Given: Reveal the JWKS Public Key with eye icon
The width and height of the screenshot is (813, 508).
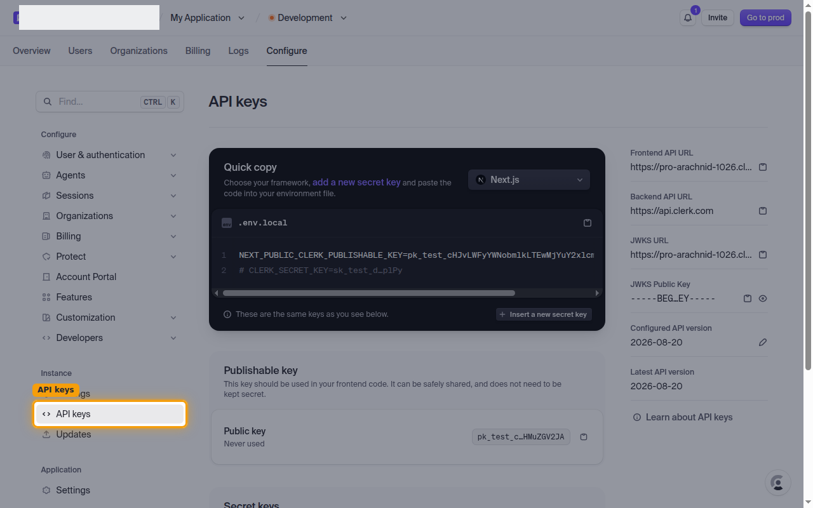Looking at the screenshot, I should click(x=763, y=298).
